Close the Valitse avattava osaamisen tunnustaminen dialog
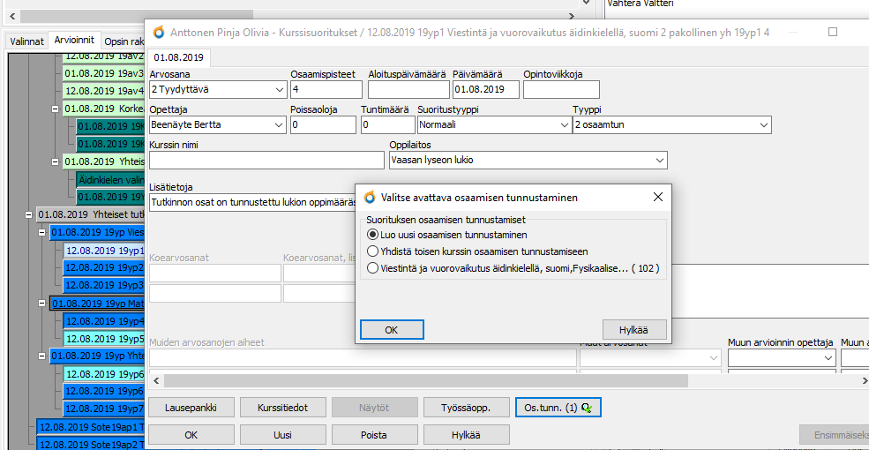Image resolution: width=869 pixels, height=450 pixels. click(657, 198)
